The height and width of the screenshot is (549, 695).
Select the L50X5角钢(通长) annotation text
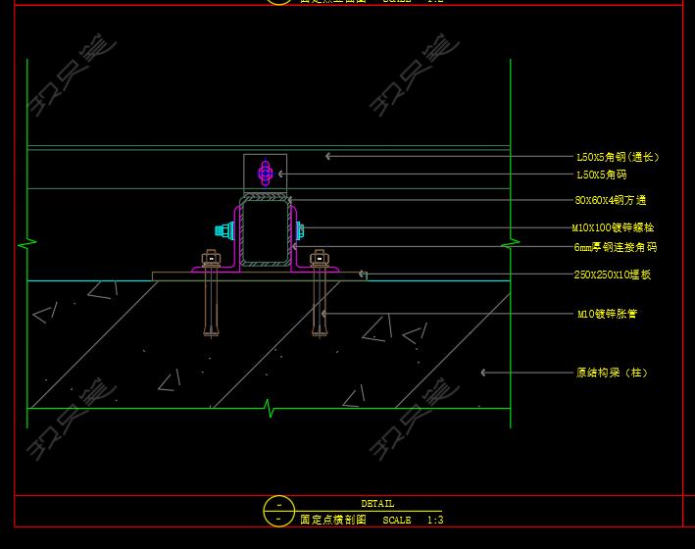click(618, 157)
